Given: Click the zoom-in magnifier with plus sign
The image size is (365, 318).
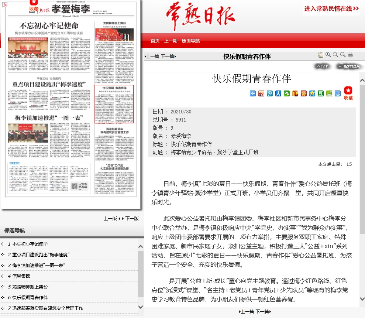Looking at the screenshot, I should pyautogui.click(x=328, y=55).
